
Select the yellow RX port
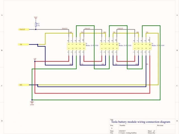click(x=22, y=85)
